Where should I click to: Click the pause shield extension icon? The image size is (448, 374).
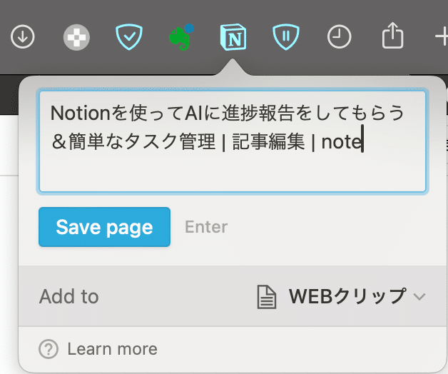coord(286,37)
